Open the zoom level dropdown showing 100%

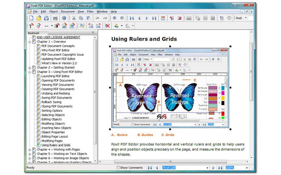(247, 168)
